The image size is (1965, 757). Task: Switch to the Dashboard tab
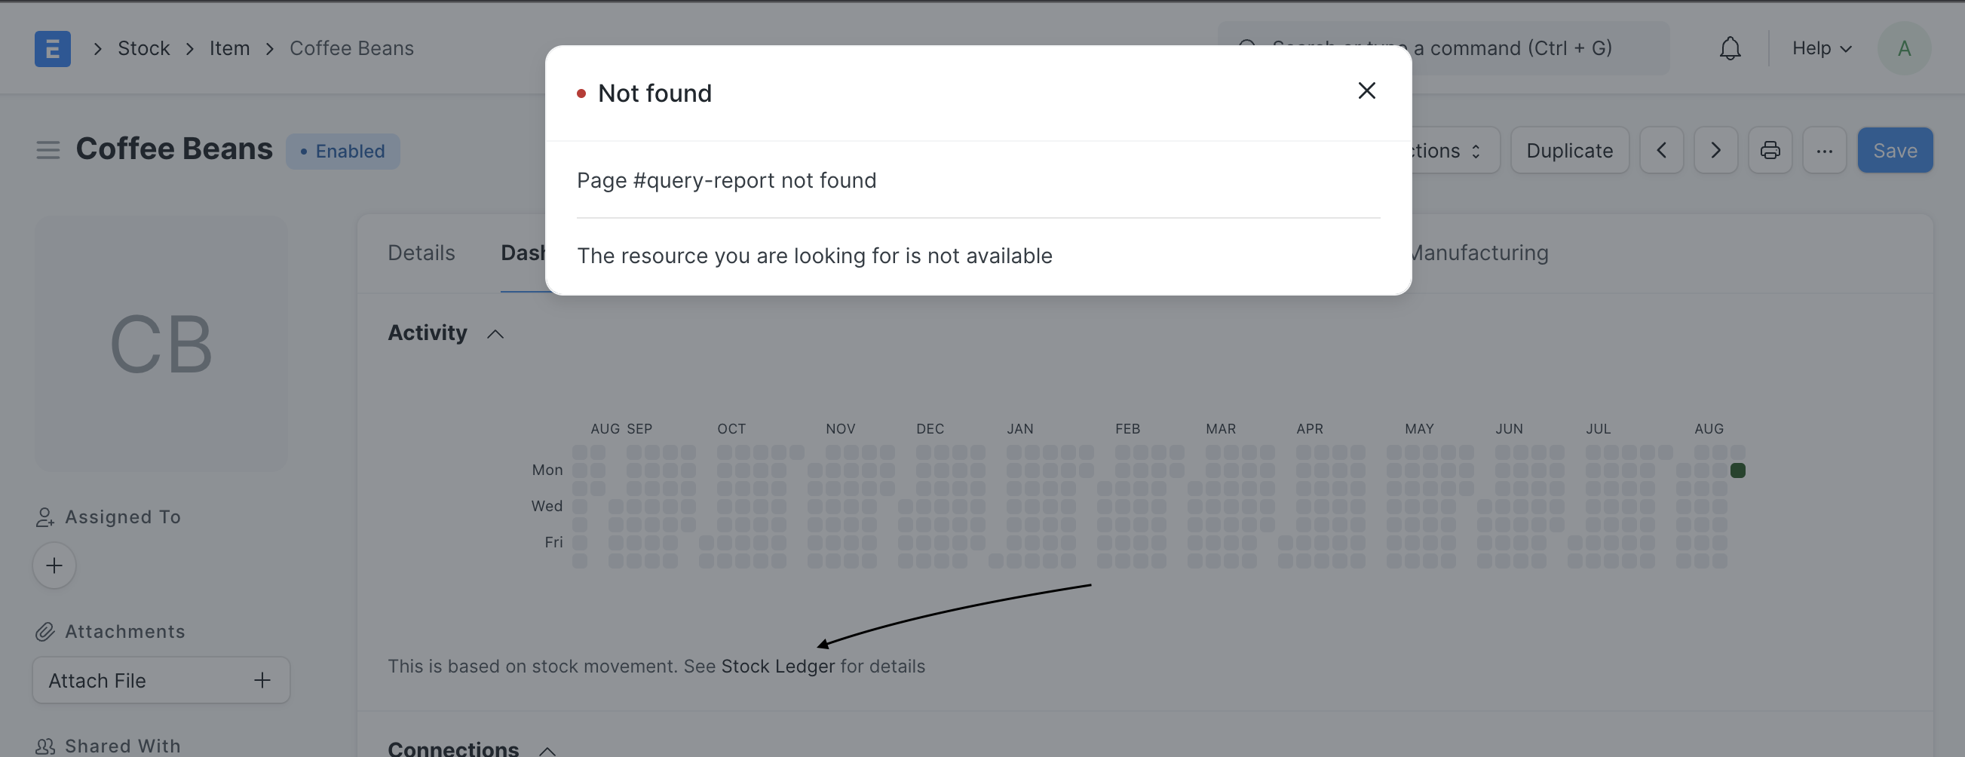point(526,253)
